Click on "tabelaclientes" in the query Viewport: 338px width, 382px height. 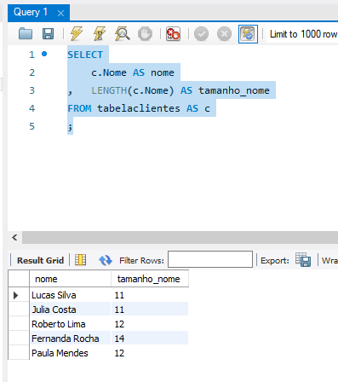click(x=139, y=108)
